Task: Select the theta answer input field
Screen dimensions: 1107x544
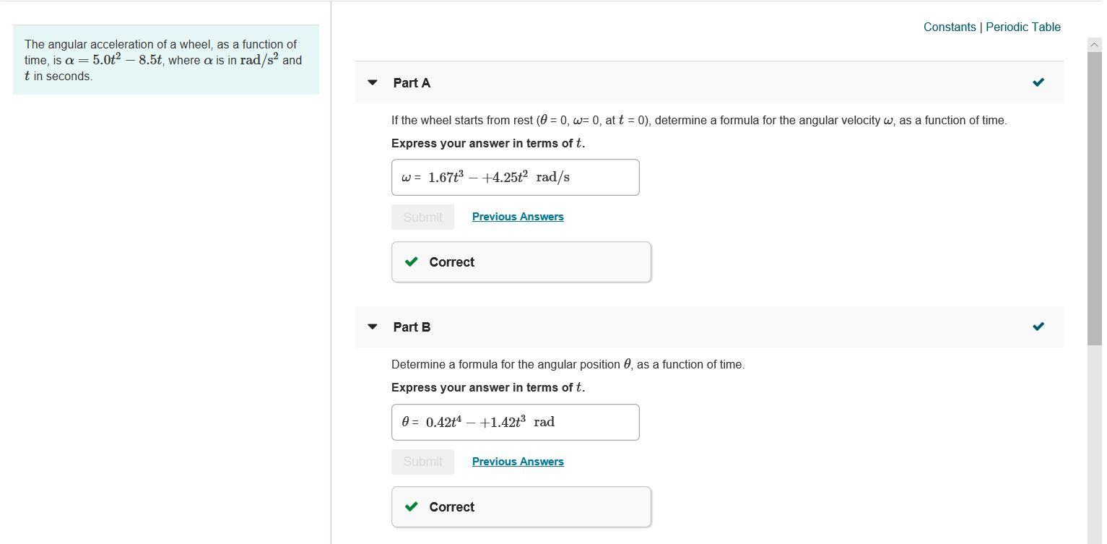Action: tap(515, 422)
